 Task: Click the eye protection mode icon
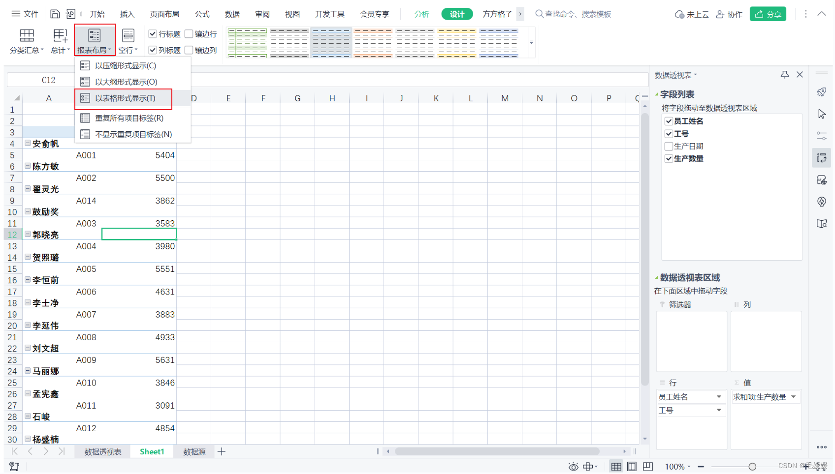(x=573, y=467)
